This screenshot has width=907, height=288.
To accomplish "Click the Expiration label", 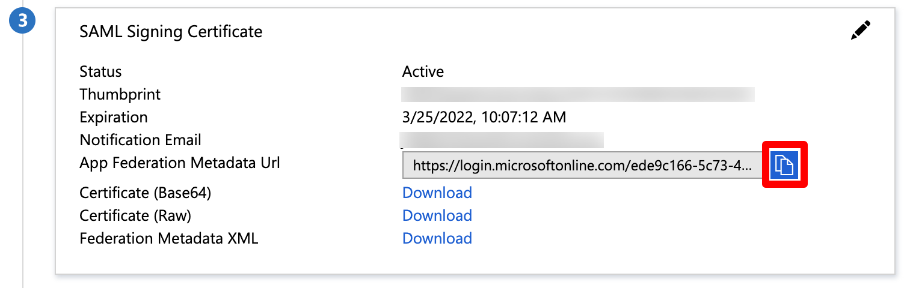I will [113, 118].
